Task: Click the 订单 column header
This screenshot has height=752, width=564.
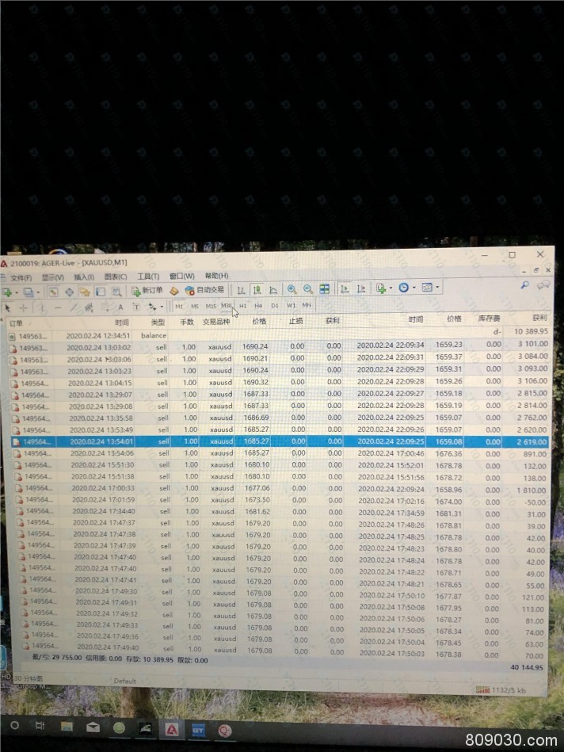Action: [x=17, y=323]
